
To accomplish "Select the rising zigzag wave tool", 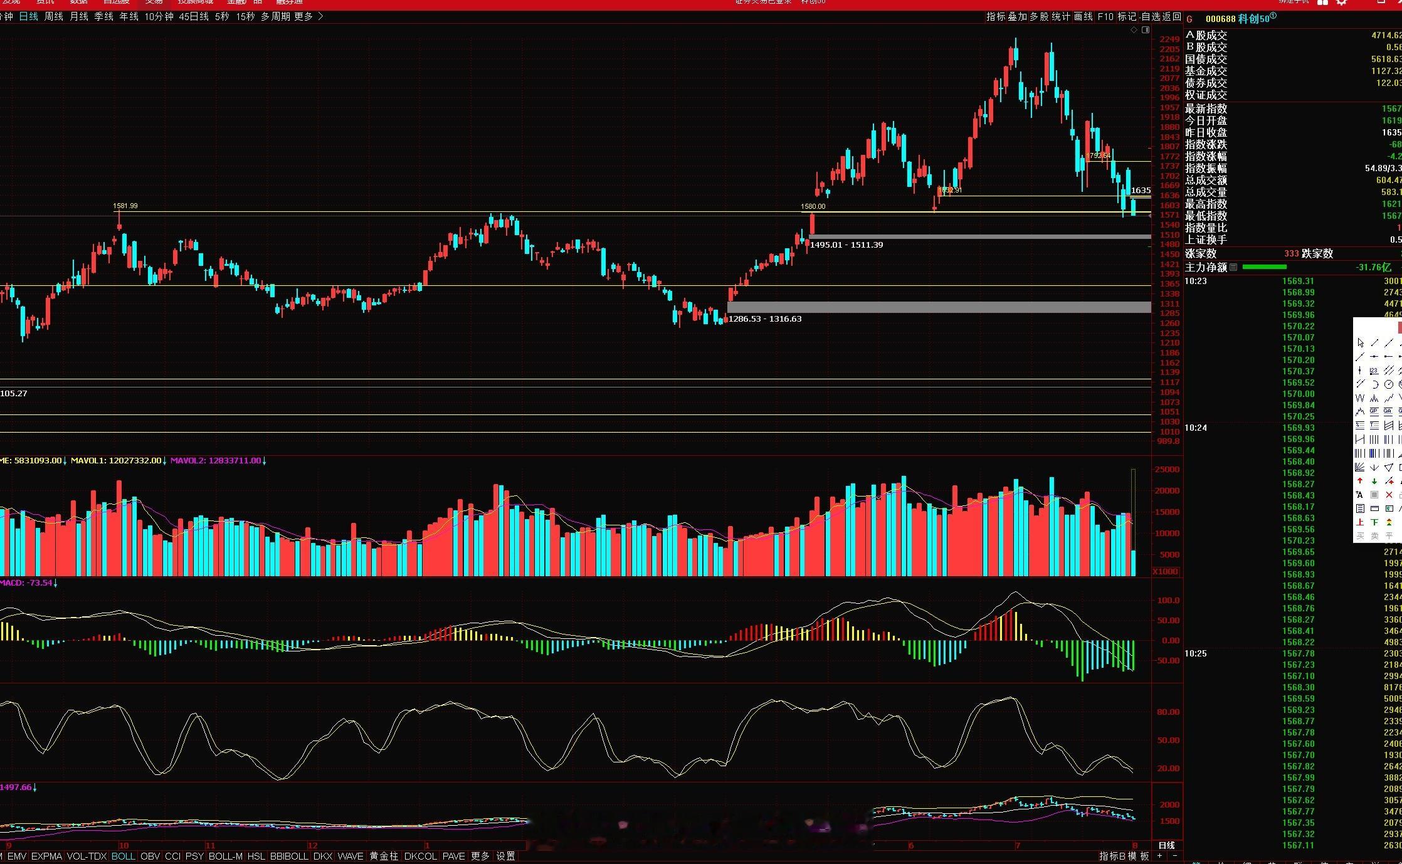I will [x=1389, y=398].
